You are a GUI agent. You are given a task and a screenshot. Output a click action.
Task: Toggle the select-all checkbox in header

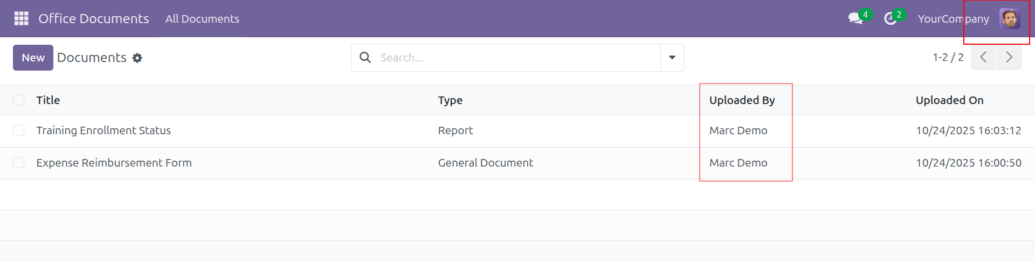coord(19,100)
